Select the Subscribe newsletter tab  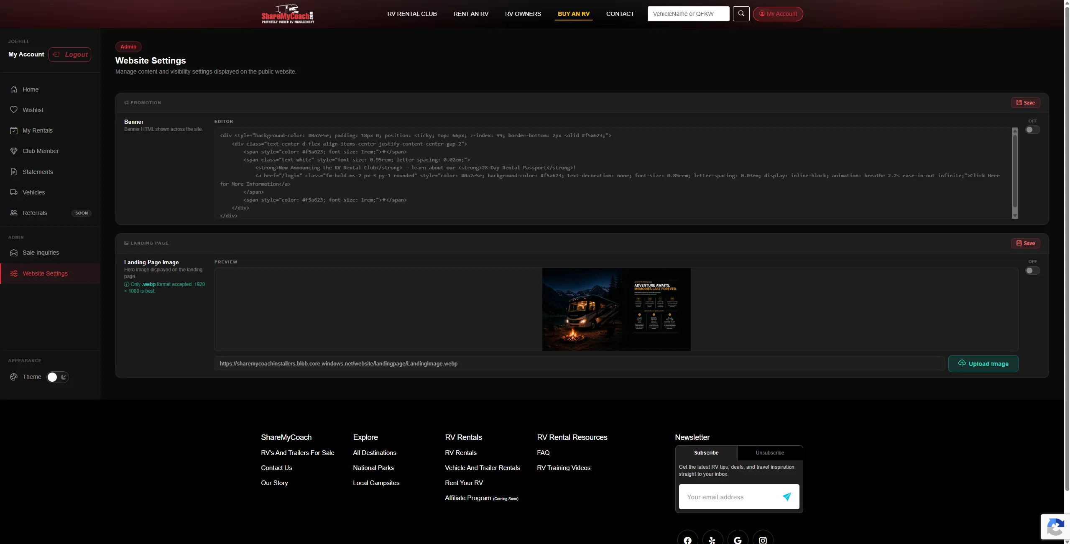pyautogui.click(x=706, y=453)
